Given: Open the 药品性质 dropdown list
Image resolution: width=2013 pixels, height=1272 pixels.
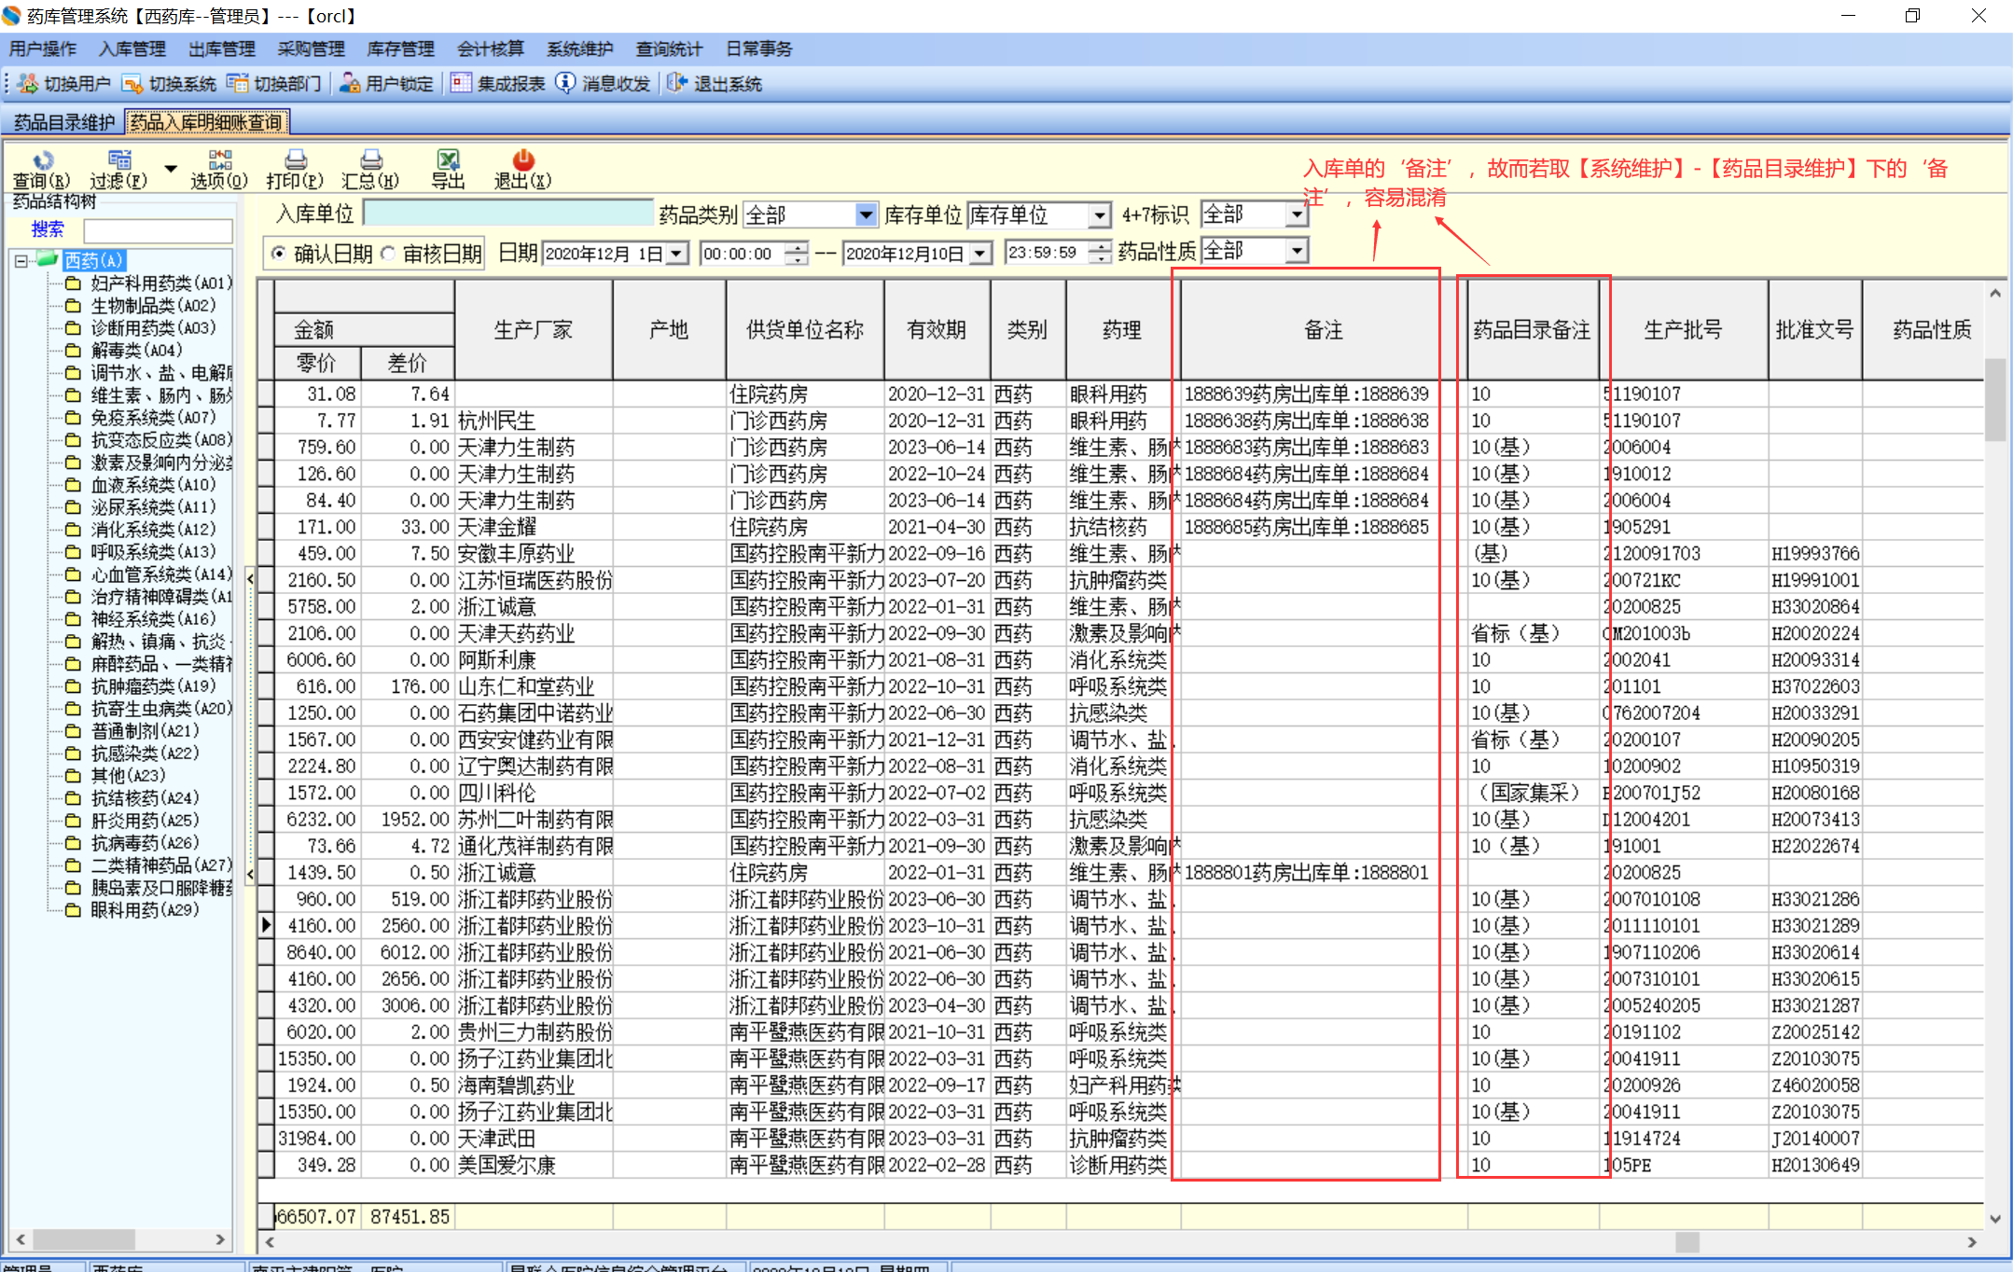Looking at the screenshot, I should click(1297, 251).
